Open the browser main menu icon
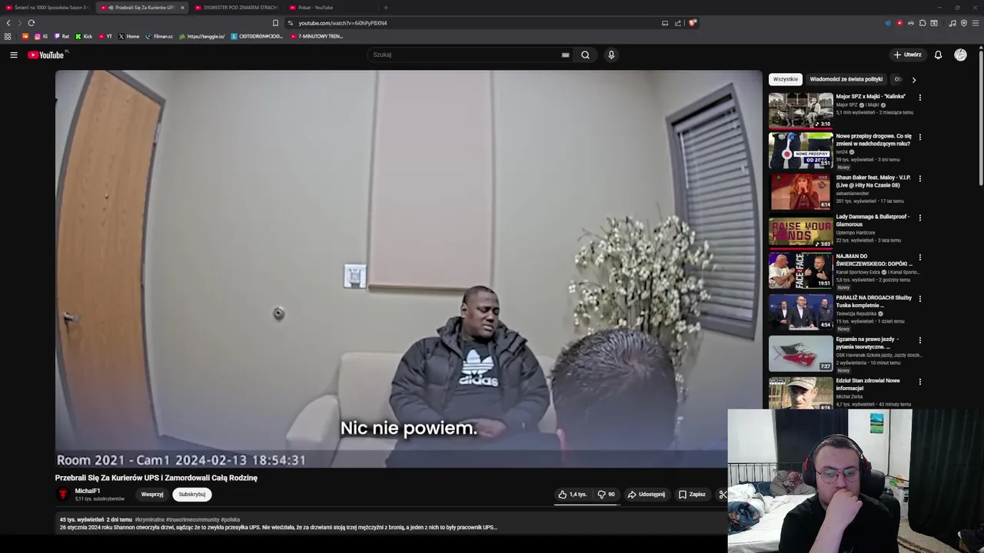The width and height of the screenshot is (984, 553). pyautogui.click(x=976, y=23)
